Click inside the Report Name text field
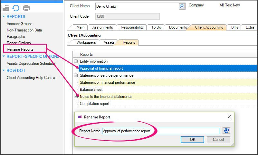 [x=160, y=131]
